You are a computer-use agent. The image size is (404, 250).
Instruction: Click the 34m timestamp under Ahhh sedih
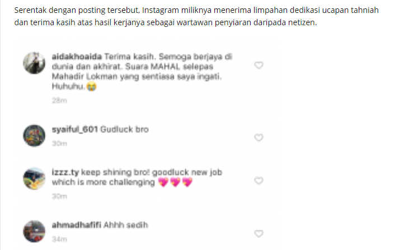tap(59, 239)
